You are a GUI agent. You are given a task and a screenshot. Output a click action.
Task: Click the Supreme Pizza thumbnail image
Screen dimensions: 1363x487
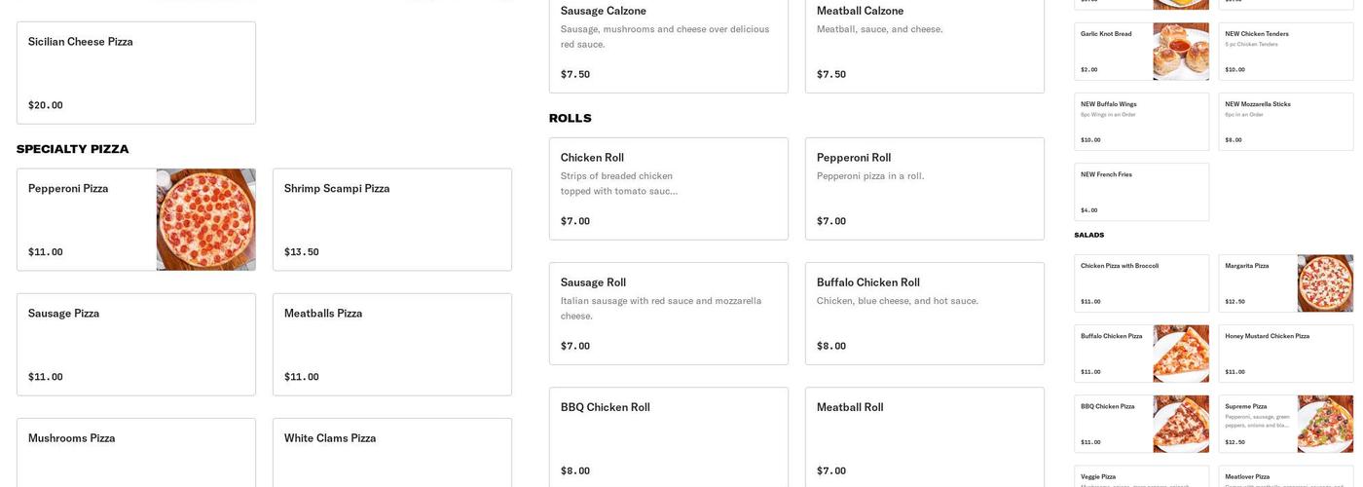point(1324,424)
